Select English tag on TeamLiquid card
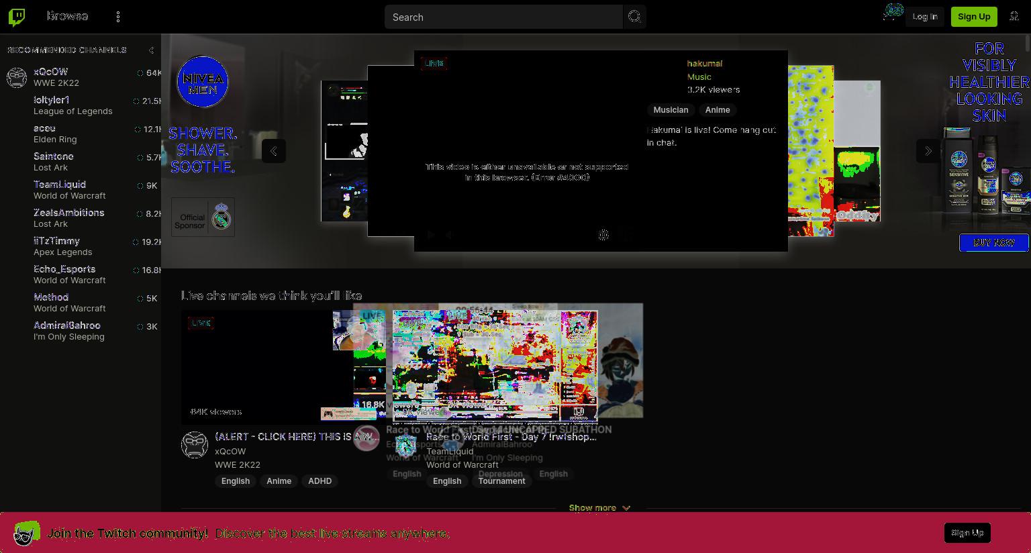Screen dimensions: 1031x553 coord(447,481)
